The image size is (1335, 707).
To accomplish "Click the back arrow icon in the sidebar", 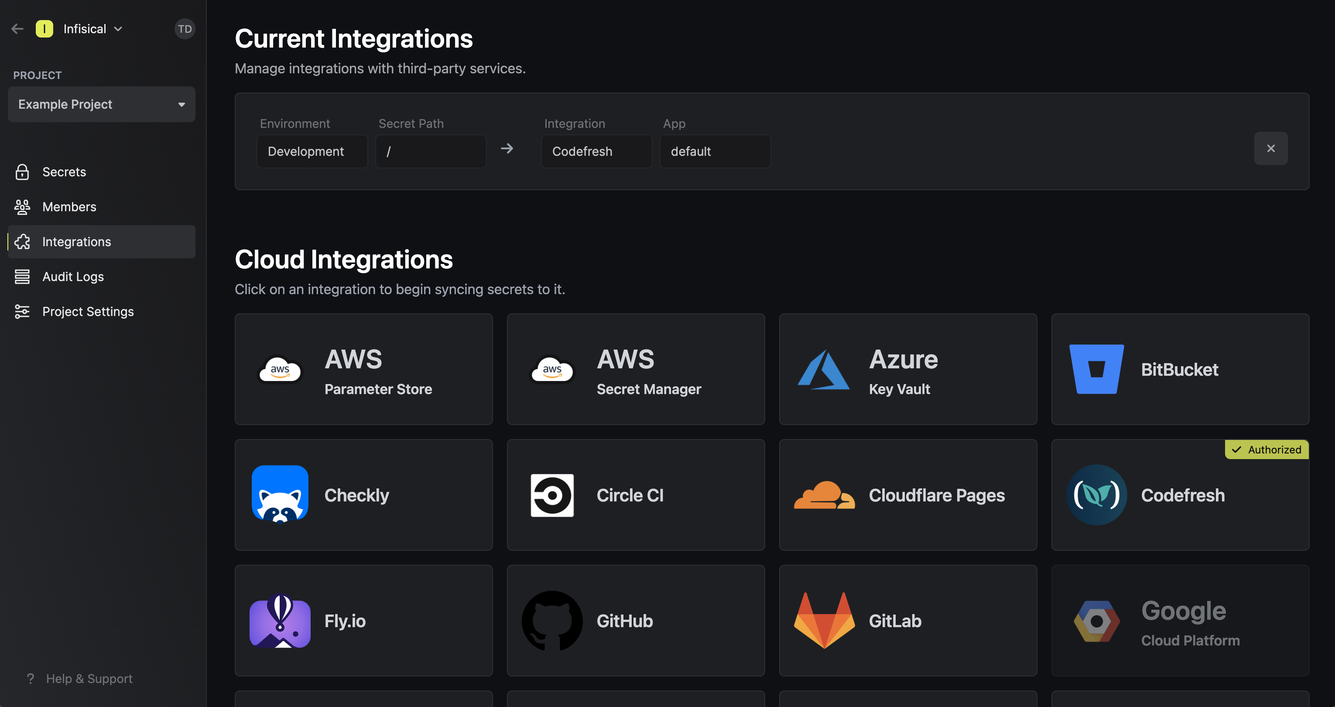I will (17, 29).
